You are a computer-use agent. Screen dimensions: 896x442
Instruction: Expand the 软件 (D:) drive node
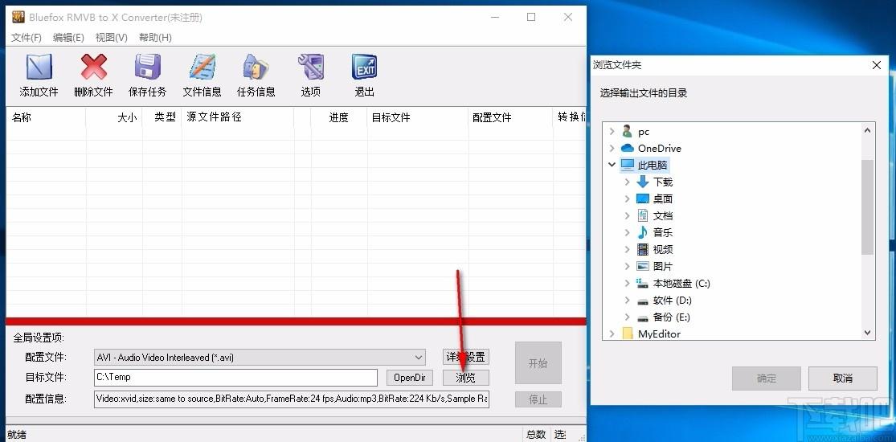628,301
